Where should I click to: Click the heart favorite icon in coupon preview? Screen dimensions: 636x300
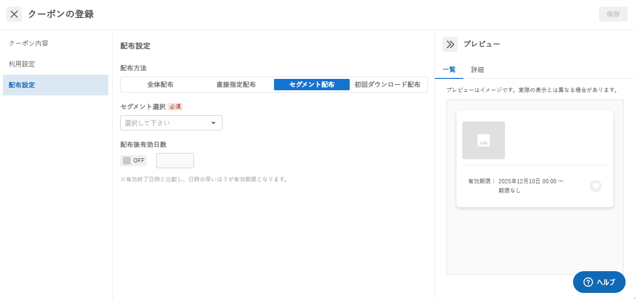click(596, 186)
